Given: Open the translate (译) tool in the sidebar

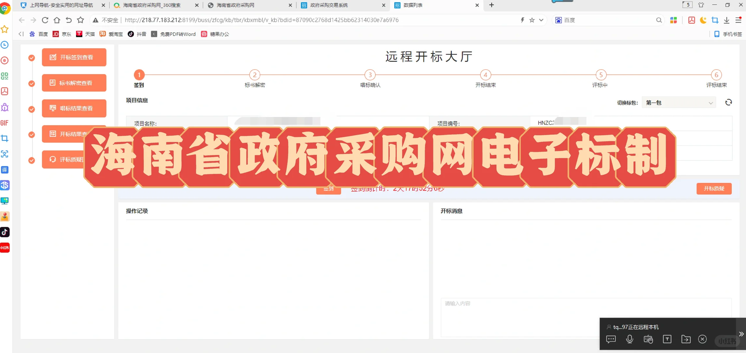Looking at the screenshot, I should coord(5,170).
